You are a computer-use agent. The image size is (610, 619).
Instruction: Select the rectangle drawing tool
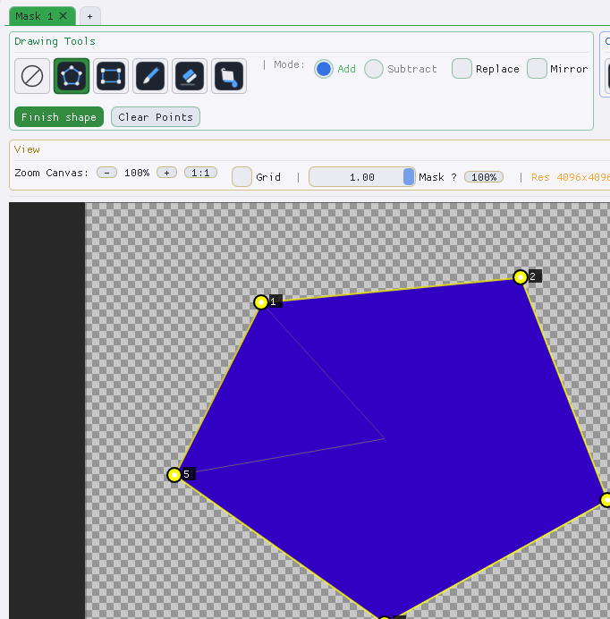(111, 76)
